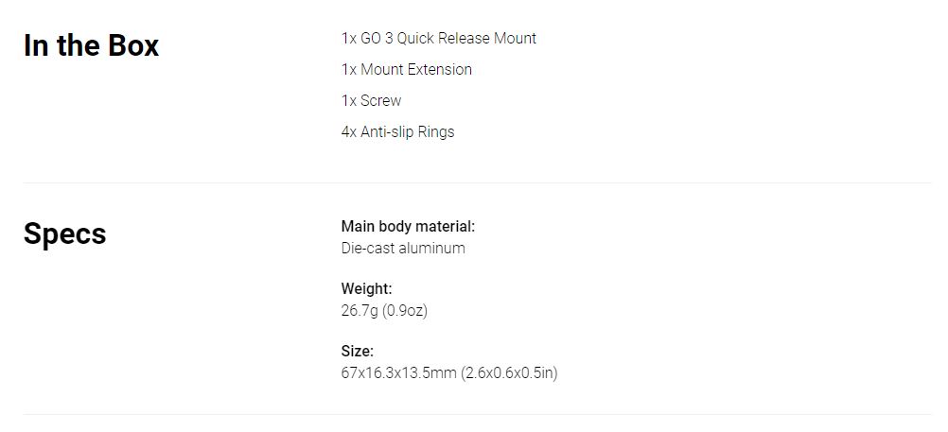Click the "In the Box" heading
The image size is (948, 432).
tap(91, 46)
